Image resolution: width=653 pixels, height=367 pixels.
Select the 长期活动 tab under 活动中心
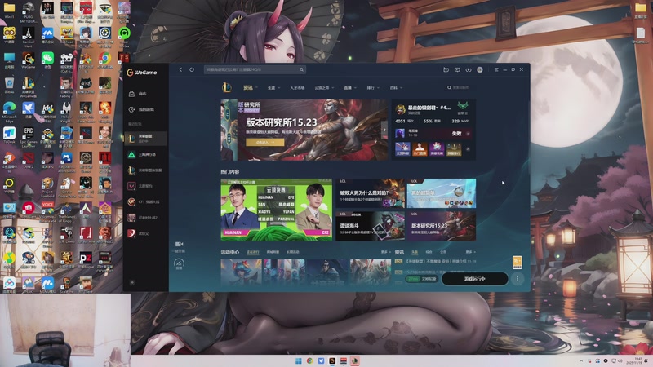pyautogui.click(x=293, y=252)
